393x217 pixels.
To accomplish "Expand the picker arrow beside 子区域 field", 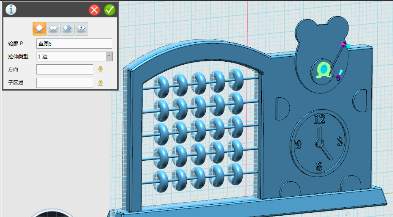I will [100, 83].
